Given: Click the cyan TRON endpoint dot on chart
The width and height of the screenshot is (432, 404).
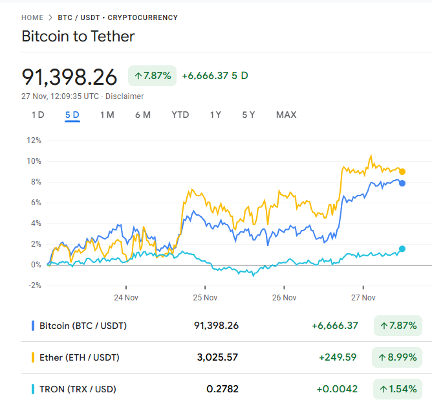Looking at the screenshot, I should pyautogui.click(x=402, y=249).
